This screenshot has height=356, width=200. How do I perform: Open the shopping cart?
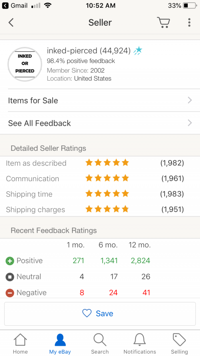[163, 22]
